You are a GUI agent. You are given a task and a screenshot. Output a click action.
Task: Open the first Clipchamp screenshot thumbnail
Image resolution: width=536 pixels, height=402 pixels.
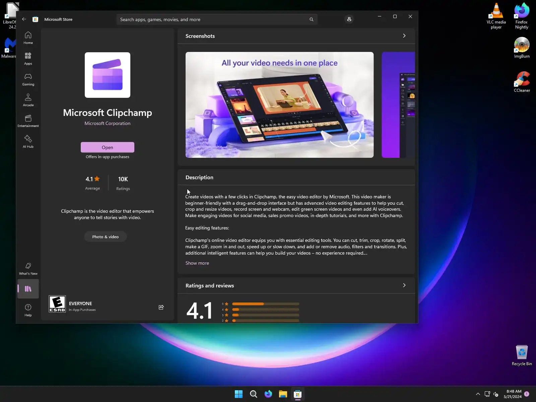tap(279, 105)
